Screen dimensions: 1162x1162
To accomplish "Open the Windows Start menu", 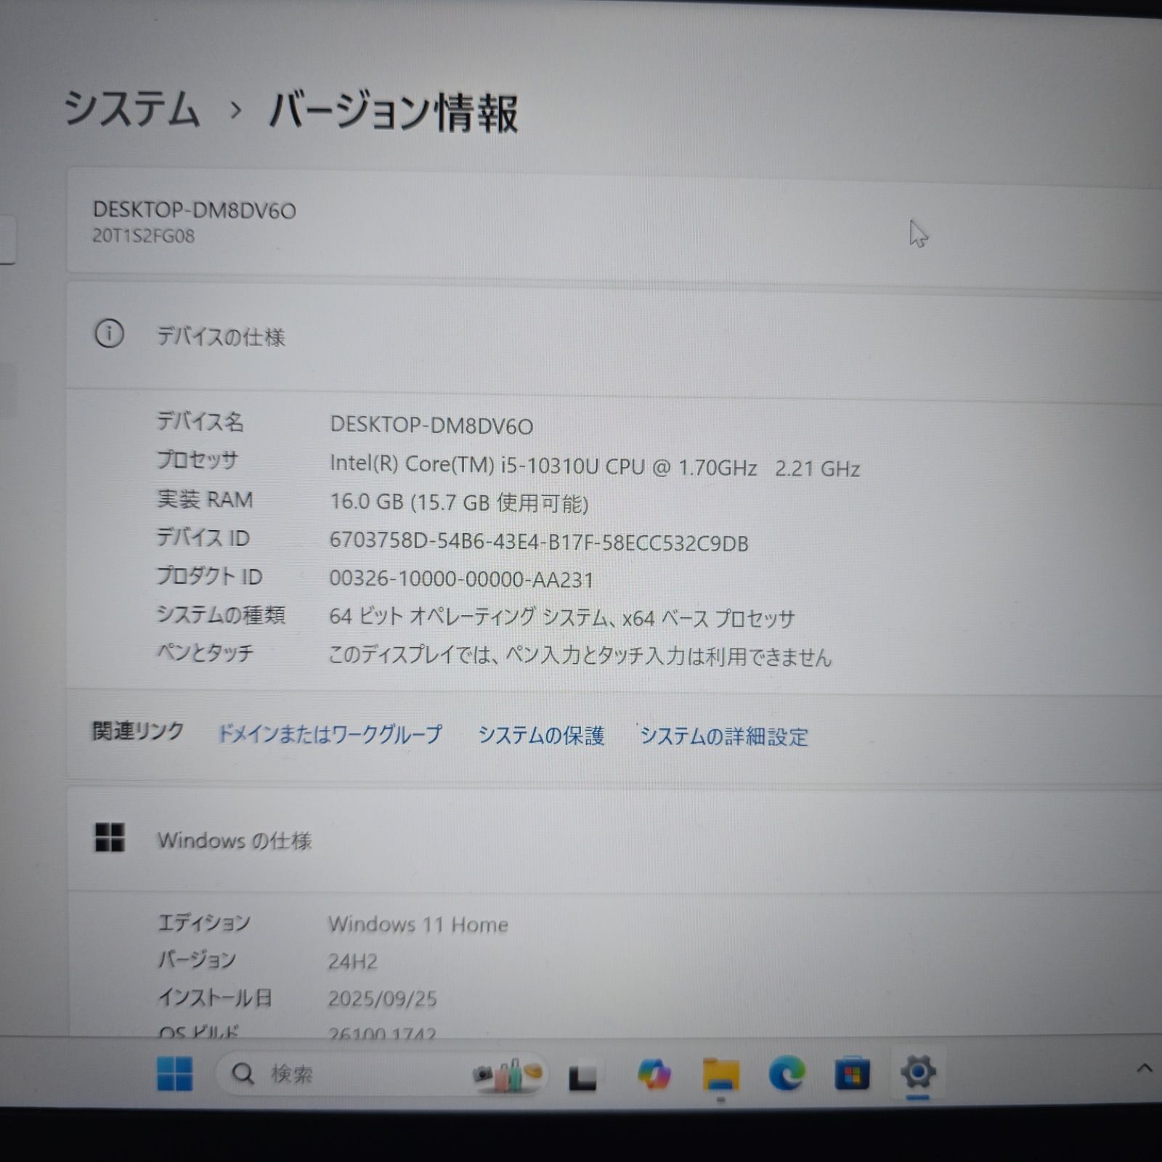I will click(174, 1073).
